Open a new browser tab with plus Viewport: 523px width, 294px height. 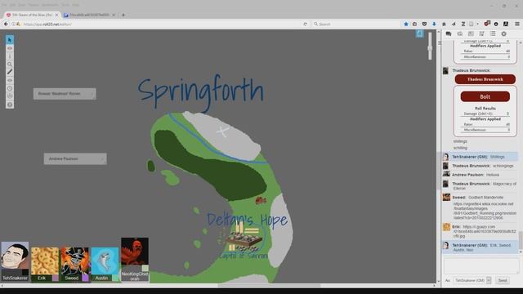pyautogui.click(x=123, y=15)
